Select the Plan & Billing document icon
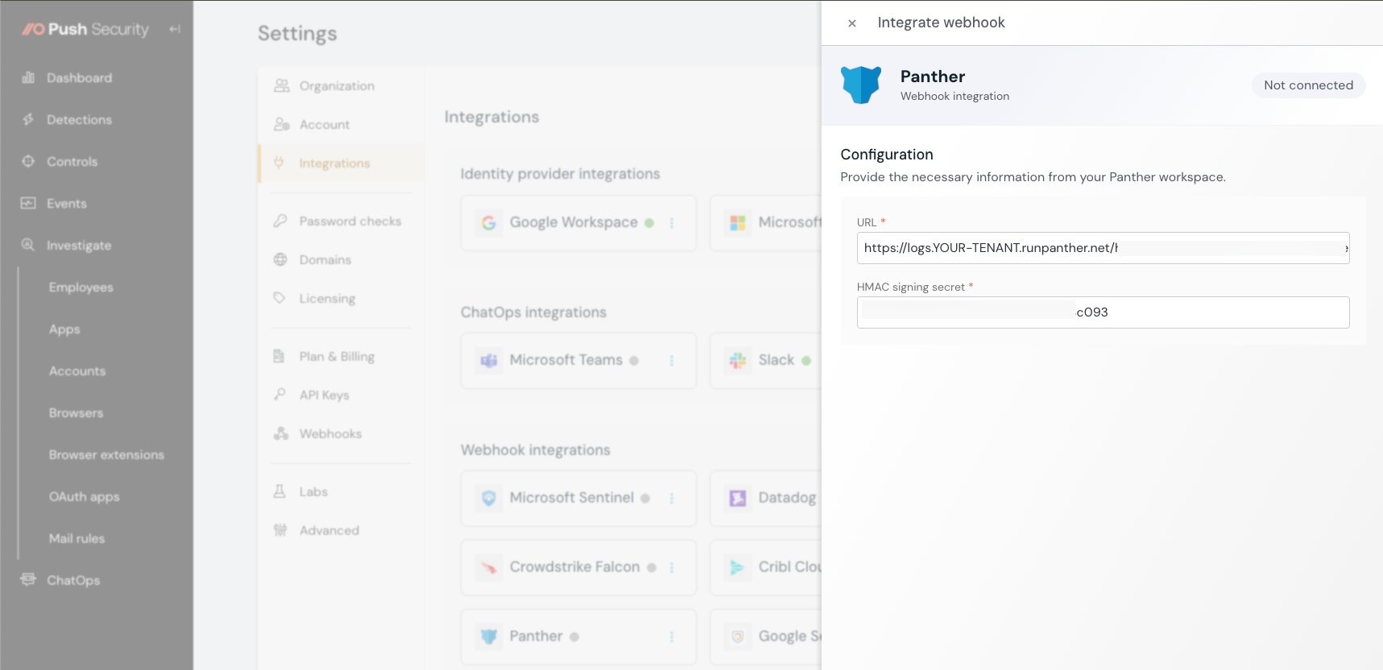The image size is (1383, 670). pos(279,356)
